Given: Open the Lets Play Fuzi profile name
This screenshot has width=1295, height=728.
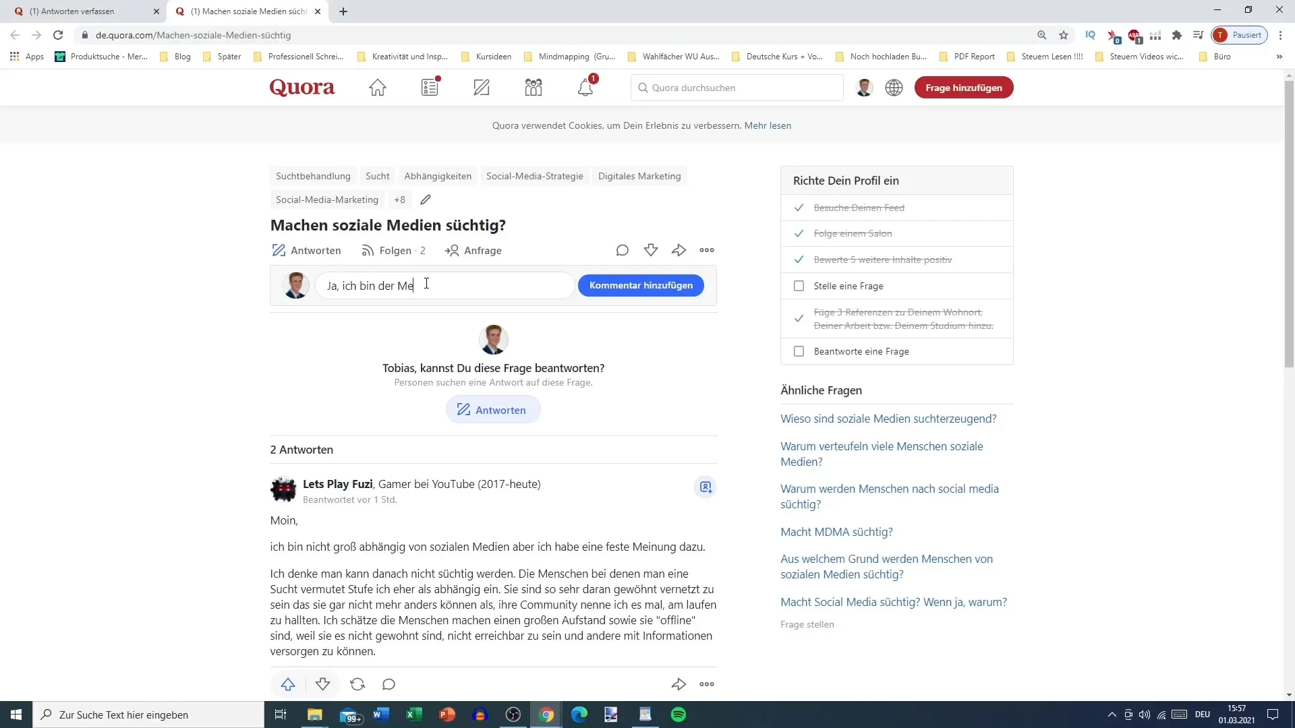Looking at the screenshot, I should coord(338,484).
